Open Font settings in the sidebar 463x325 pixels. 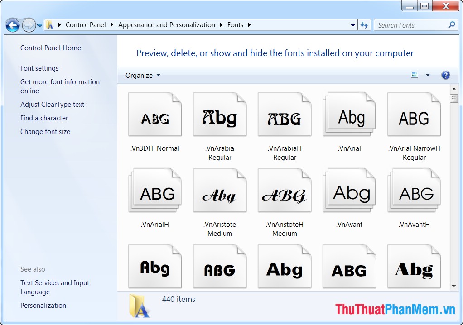39,68
